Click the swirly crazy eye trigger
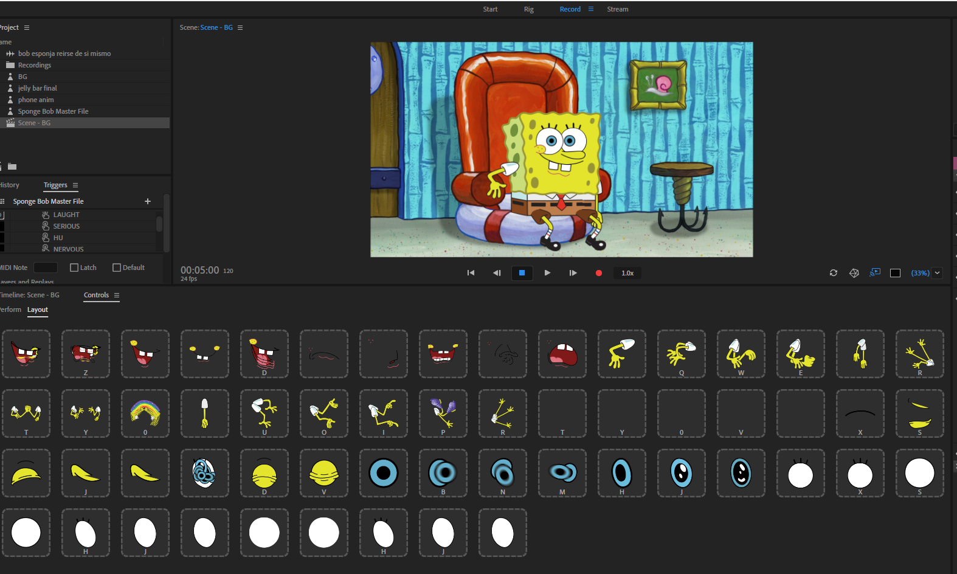Screen dimensions: 957x574 205,473
